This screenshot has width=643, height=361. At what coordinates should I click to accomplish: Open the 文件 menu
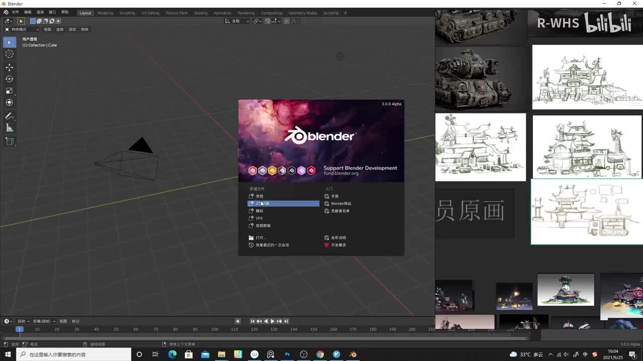tap(15, 13)
